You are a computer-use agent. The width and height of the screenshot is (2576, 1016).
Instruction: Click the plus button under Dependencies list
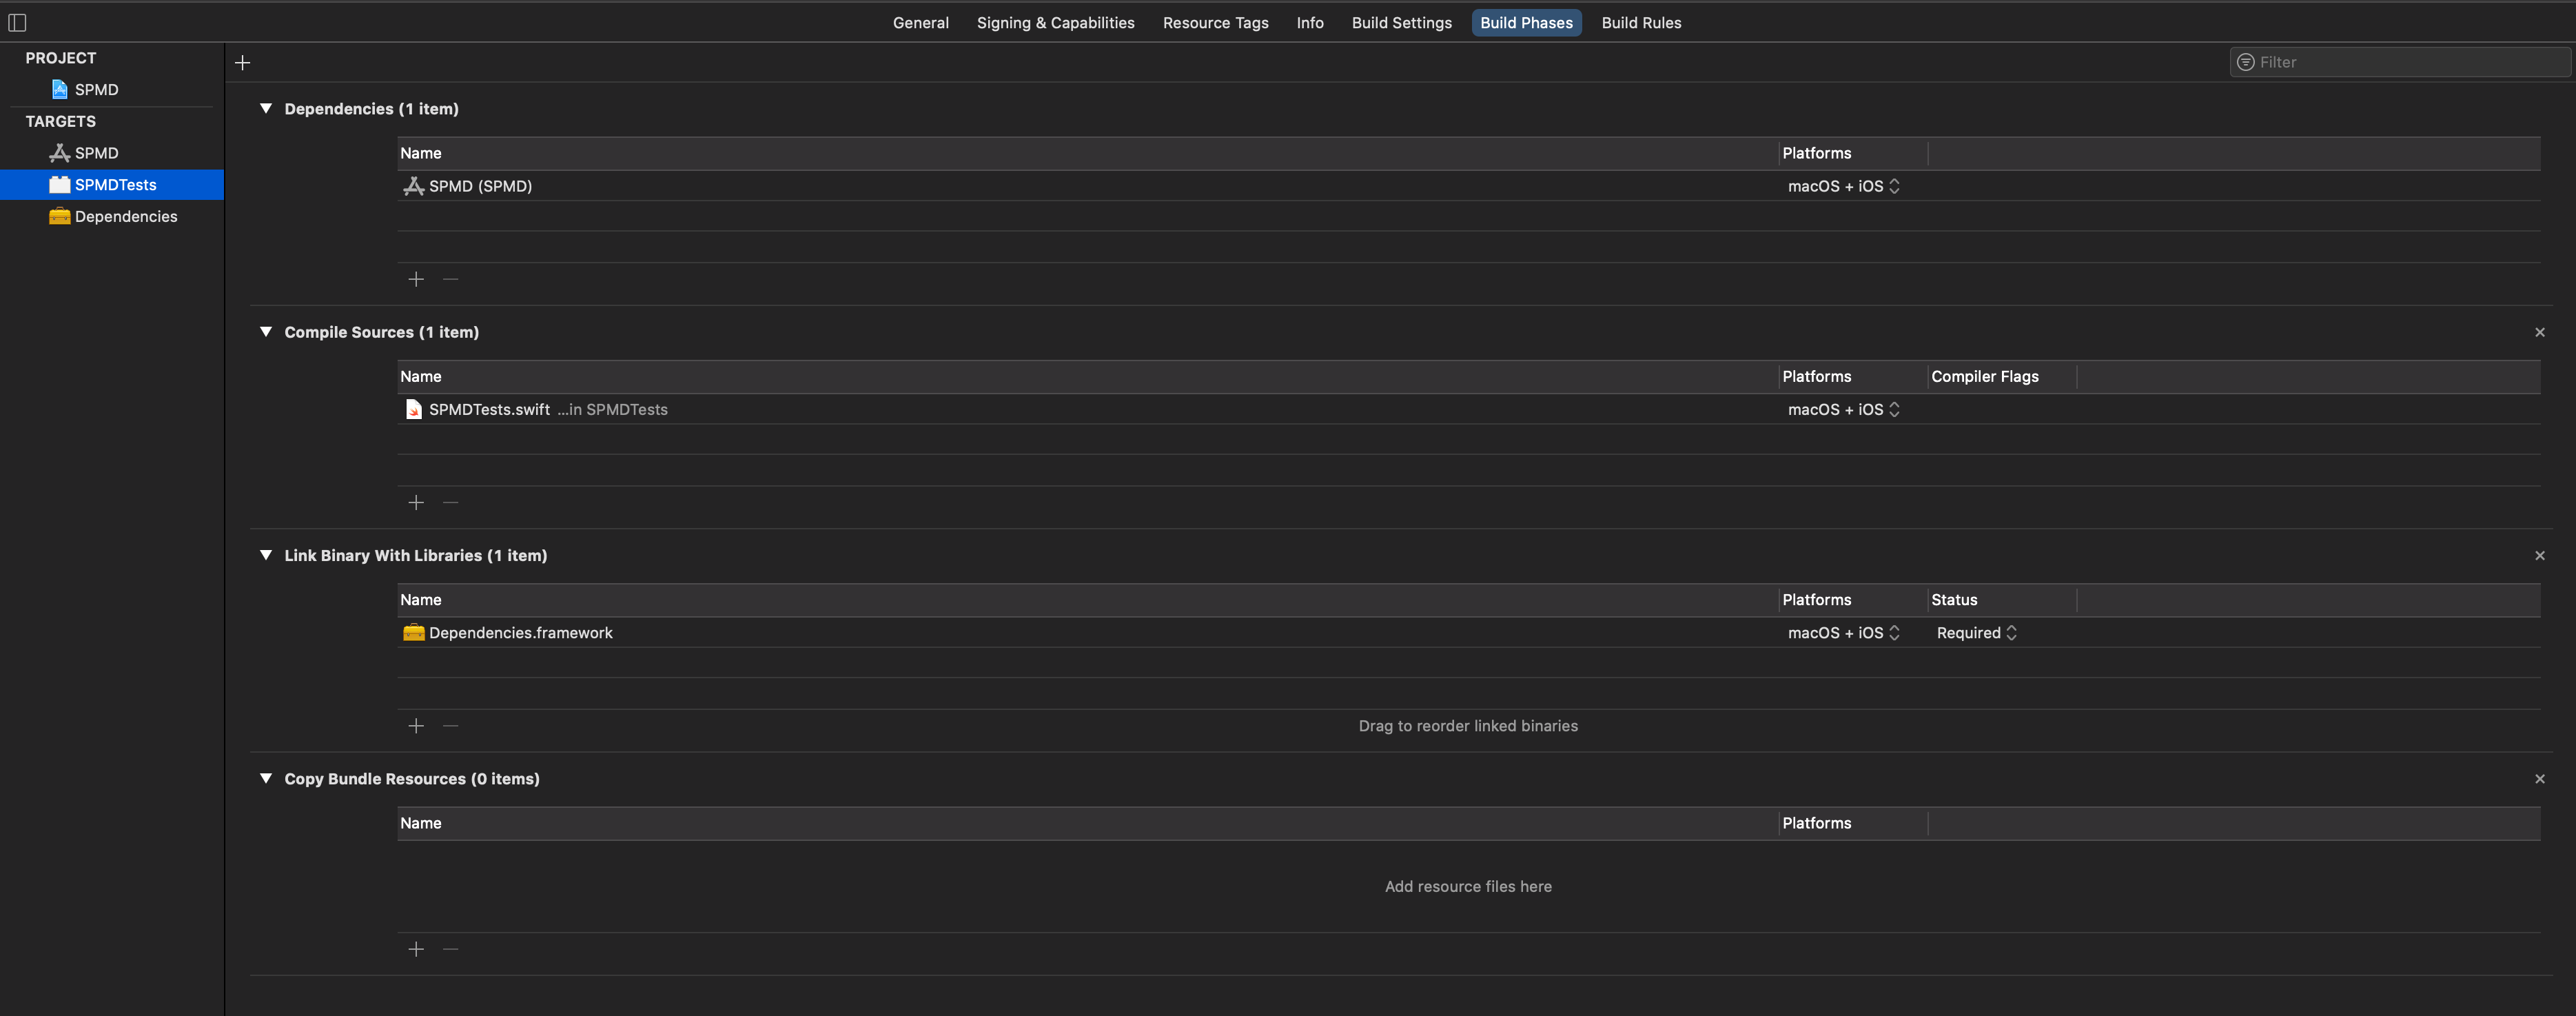coord(416,279)
